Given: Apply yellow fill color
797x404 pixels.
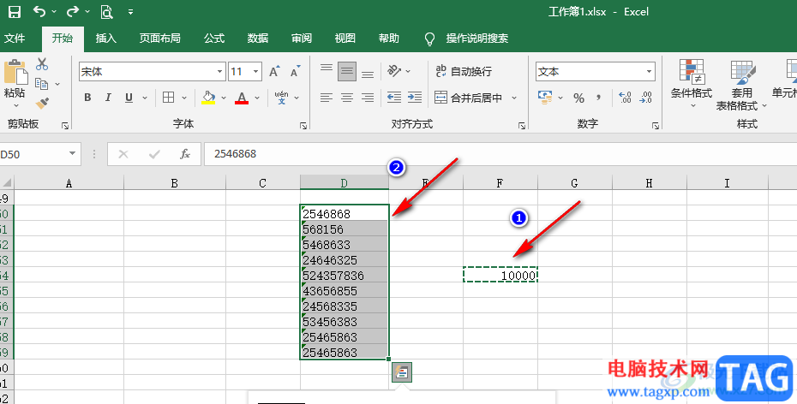Looking at the screenshot, I should (208, 98).
